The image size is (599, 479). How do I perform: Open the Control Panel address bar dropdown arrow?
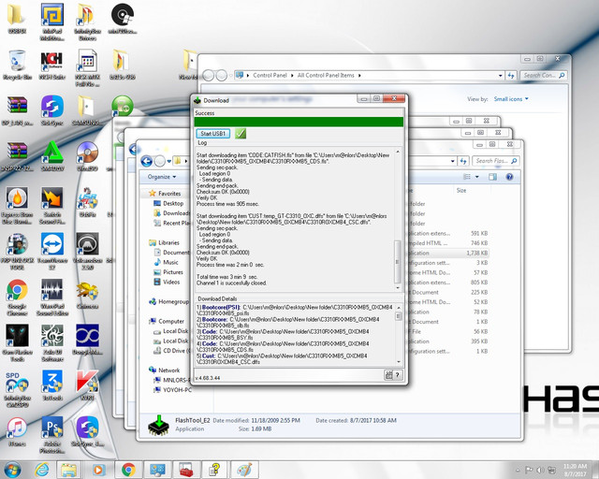tap(501, 76)
